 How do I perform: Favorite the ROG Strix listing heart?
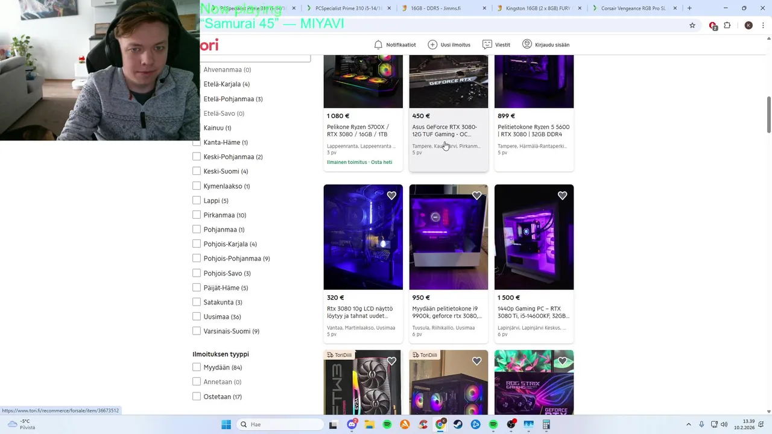click(x=563, y=361)
